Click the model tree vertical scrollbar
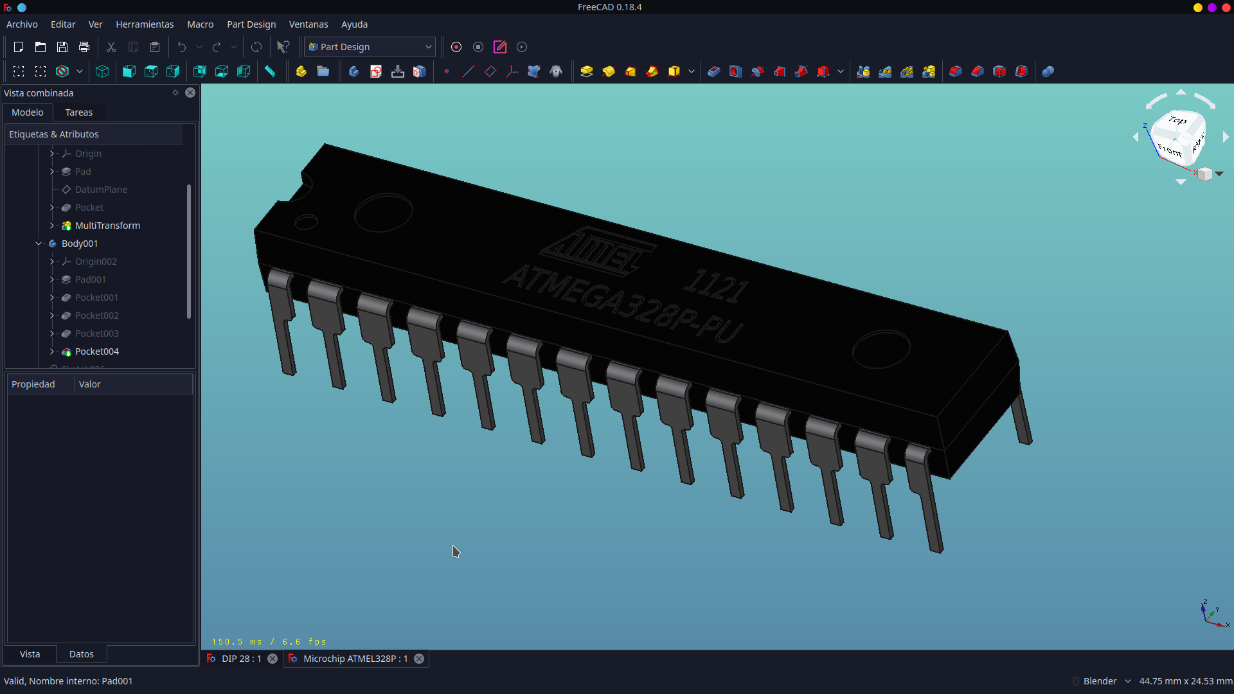Image resolution: width=1234 pixels, height=694 pixels. (189, 251)
